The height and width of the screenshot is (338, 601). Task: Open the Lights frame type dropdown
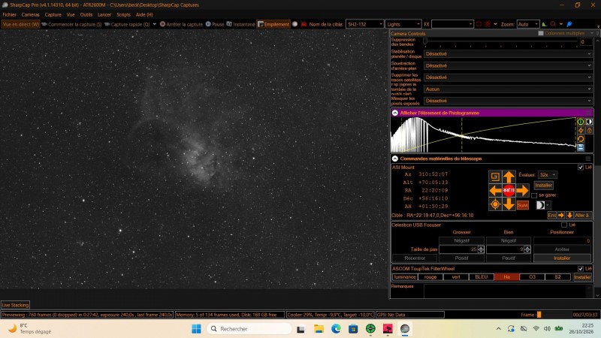point(403,24)
